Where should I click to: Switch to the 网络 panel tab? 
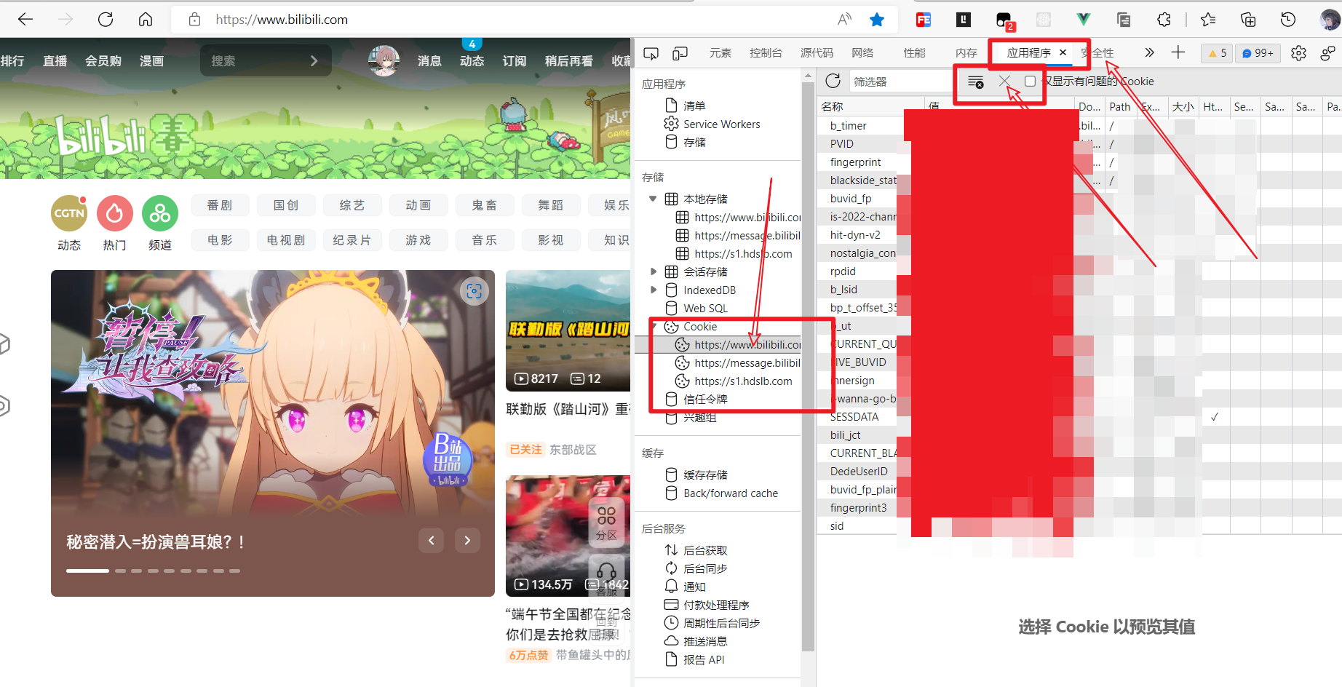point(862,52)
